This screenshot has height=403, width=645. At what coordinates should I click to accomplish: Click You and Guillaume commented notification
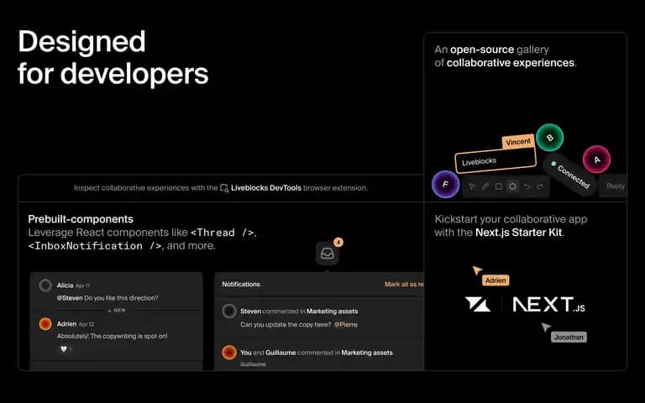coord(317,353)
